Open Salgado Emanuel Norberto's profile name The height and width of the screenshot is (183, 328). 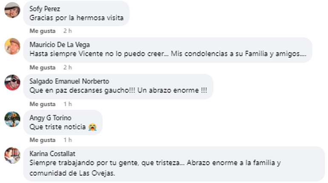click(69, 81)
